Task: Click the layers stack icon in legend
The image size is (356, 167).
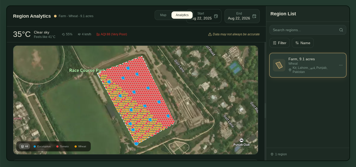Action: pyautogui.click(x=22, y=146)
